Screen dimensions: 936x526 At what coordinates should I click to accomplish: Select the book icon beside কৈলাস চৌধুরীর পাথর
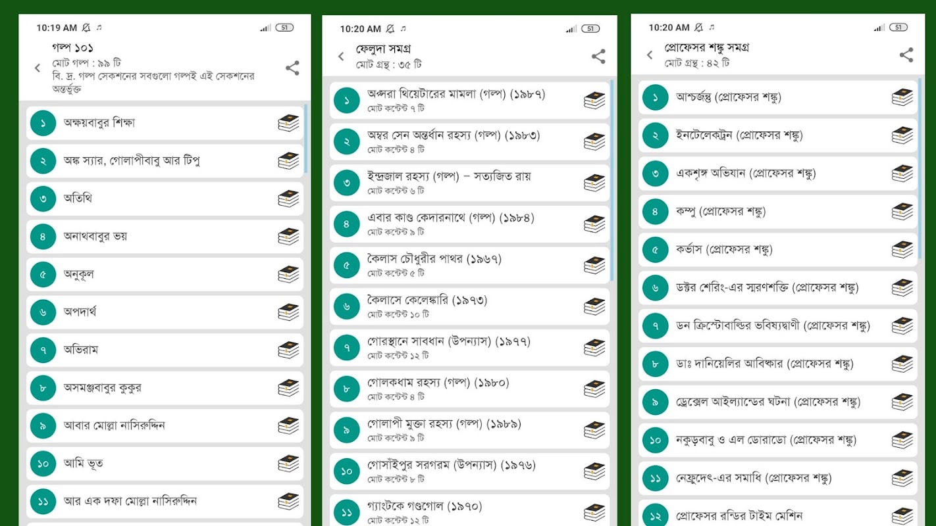coord(594,266)
